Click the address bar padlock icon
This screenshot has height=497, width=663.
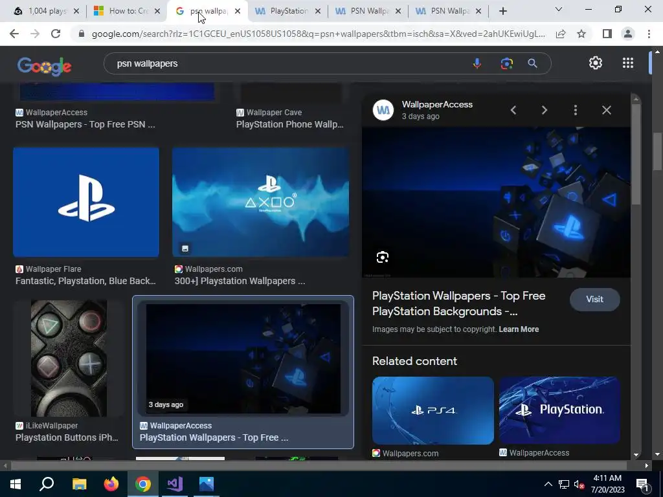pos(82,34)
